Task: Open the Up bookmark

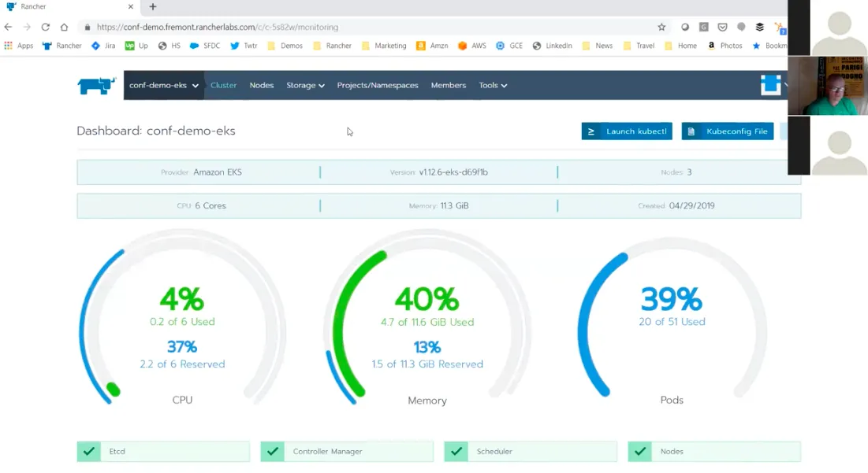Action: tap(136, 46)
